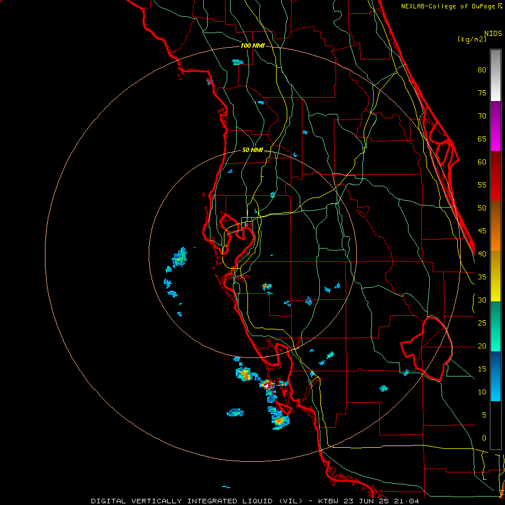The height and width of the screenshot is (505, 505).
Task: Select the 45 value on the VIL scale
Action: pos(482,231)
